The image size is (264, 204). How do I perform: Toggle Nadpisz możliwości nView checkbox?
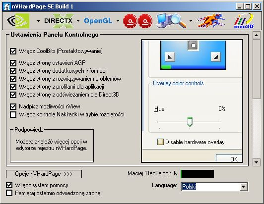tap(13, 106)
